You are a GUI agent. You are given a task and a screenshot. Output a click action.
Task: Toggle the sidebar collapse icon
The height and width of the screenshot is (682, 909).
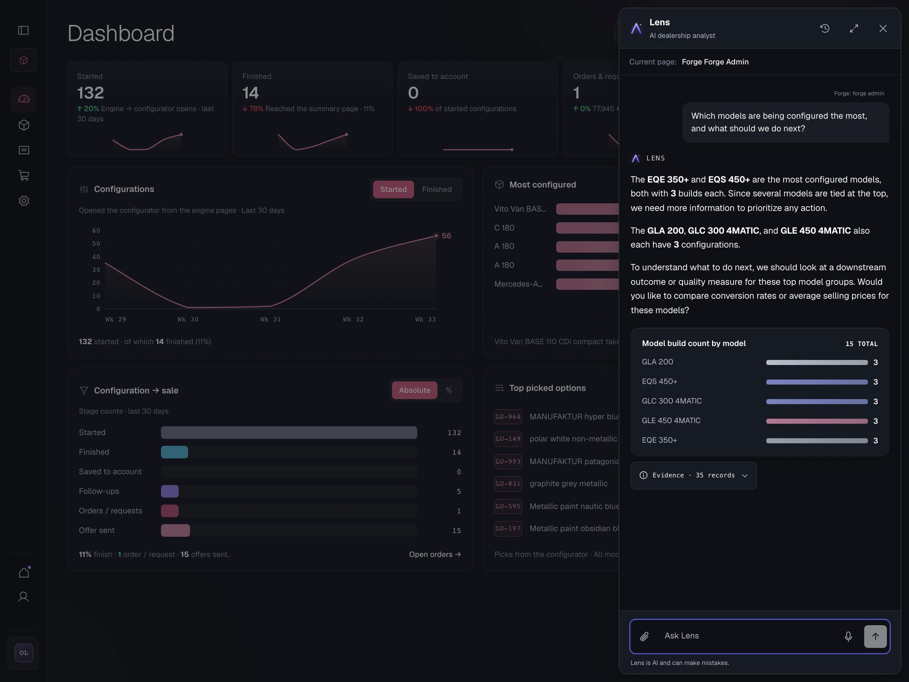tap(23, 30)
